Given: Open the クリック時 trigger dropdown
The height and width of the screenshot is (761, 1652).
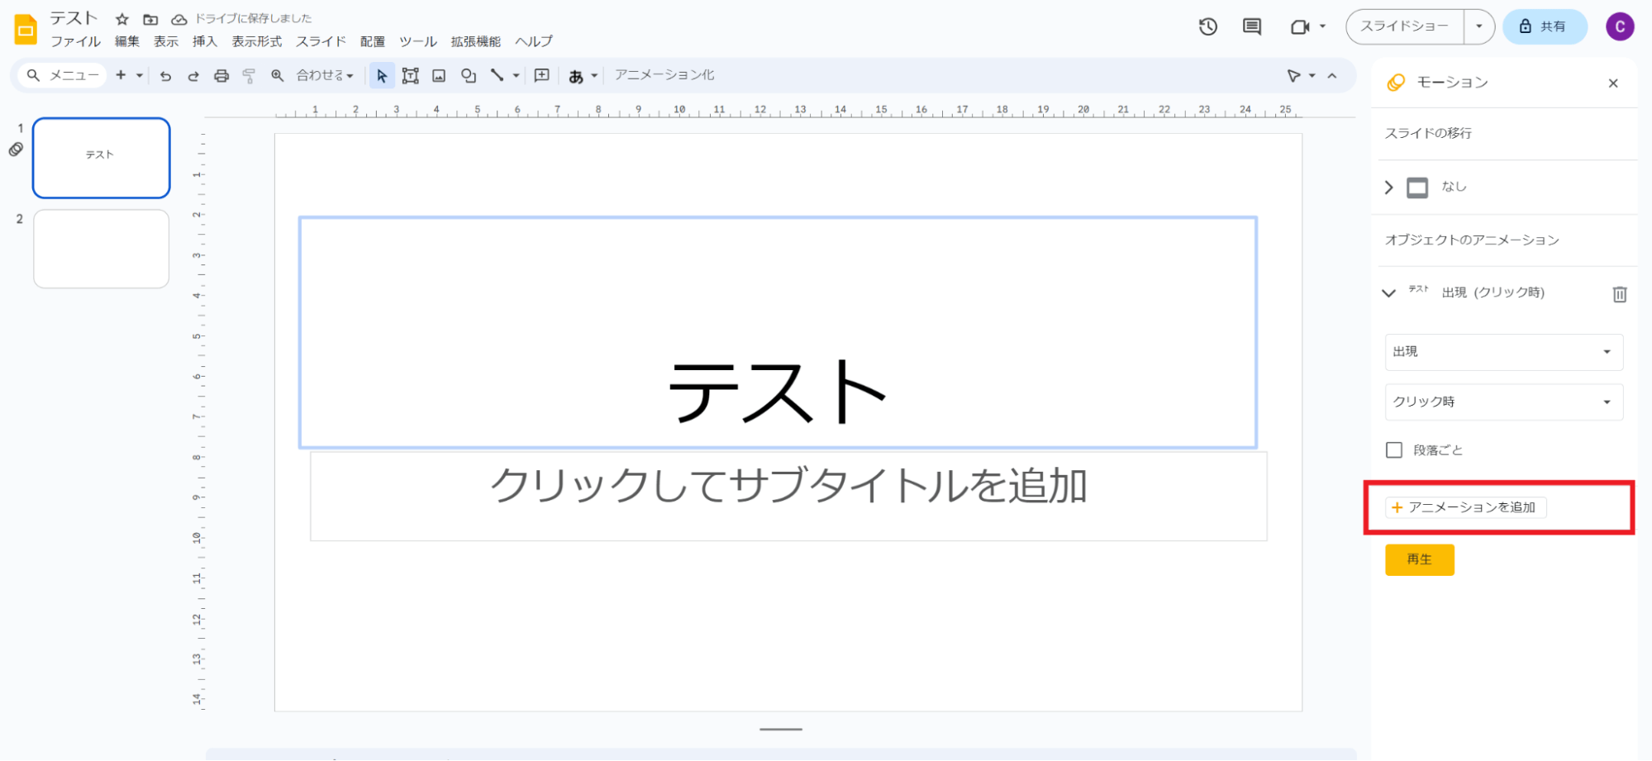Looking at the screenshot, I should click(x=1503, y=402).
